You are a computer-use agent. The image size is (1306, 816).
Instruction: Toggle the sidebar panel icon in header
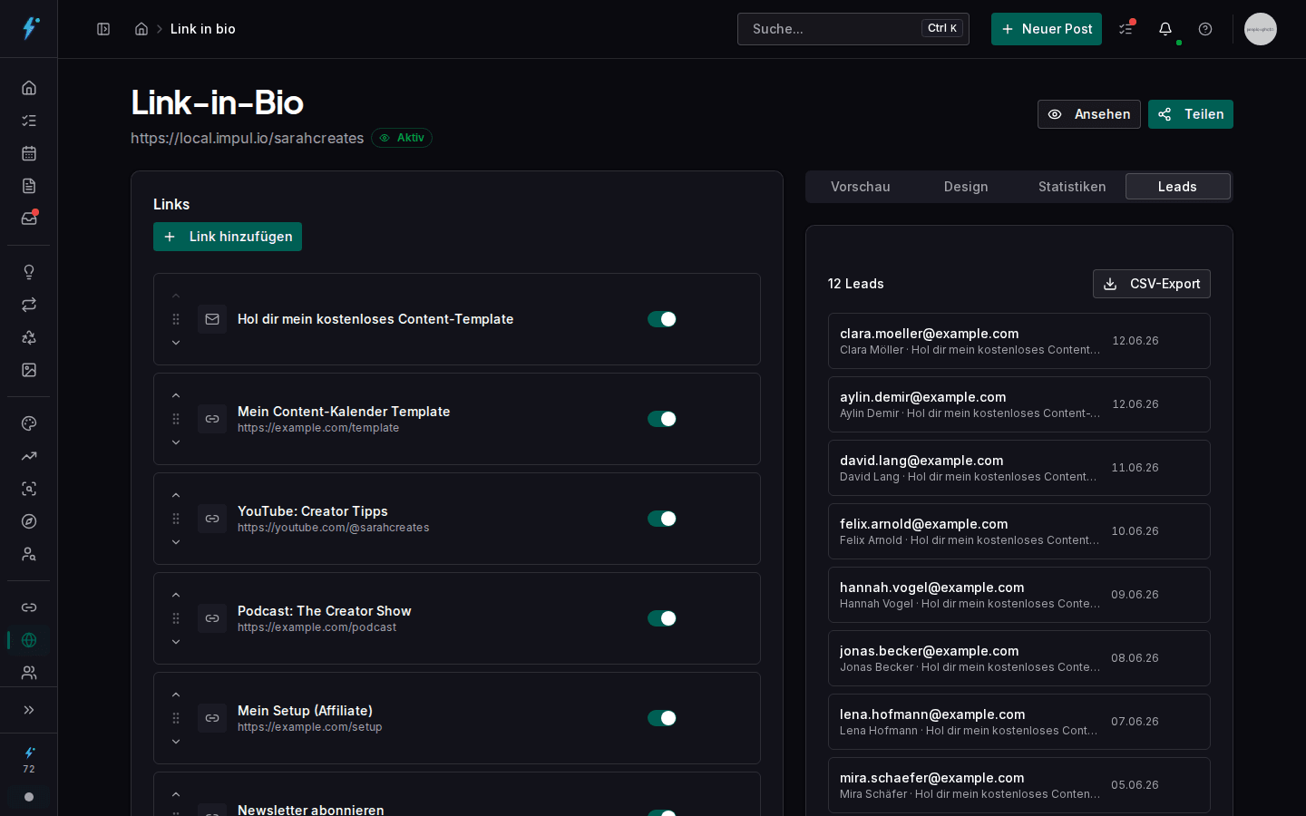pyautogui.click(x=103, y=29)
